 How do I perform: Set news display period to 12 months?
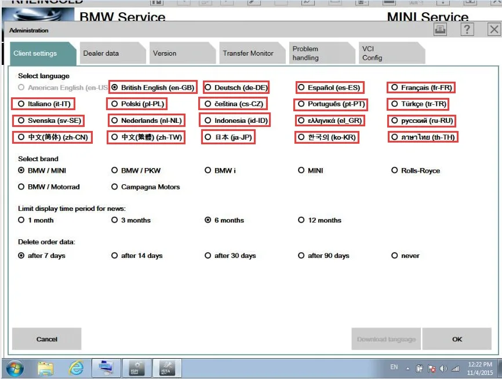[x=301, y=220]
